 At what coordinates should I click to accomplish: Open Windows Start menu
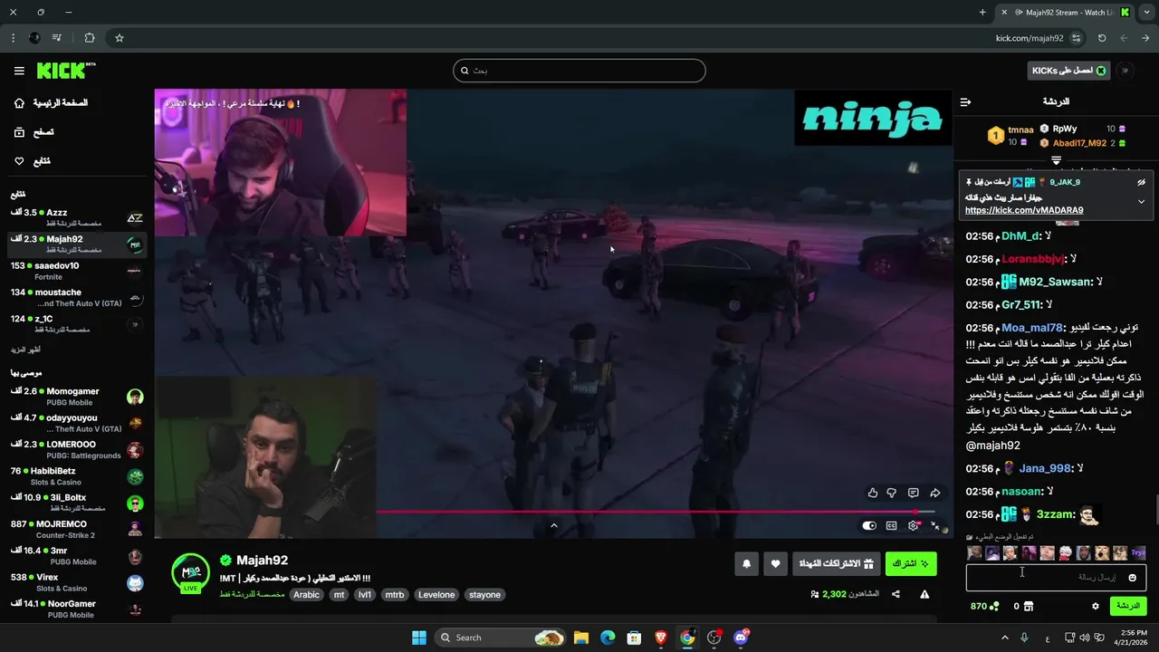[x=419, y=638]
